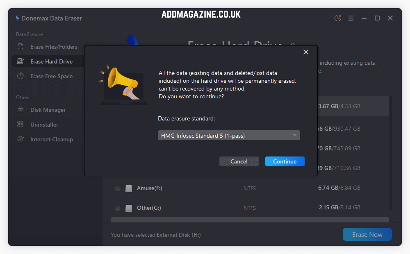Viewport: 410px width, 254px height.
Task: Click Continue to confirm erasure
Action: (285, 161)
